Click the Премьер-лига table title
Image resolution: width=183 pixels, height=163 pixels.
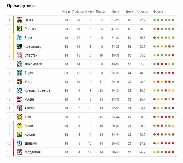(21, 6)
